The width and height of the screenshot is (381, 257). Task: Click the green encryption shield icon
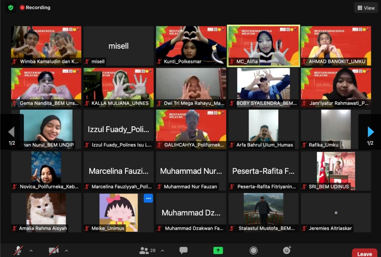coord(11,7)
